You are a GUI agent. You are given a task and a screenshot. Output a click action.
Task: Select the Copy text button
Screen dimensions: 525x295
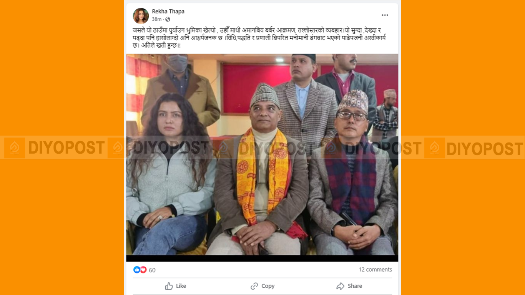tap(268, 286)
